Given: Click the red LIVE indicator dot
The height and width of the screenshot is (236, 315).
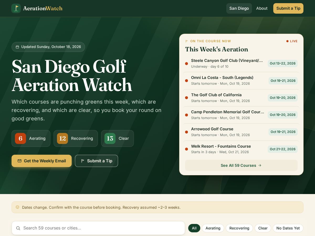Looking at the screenshot, I should tap(287, 41).
